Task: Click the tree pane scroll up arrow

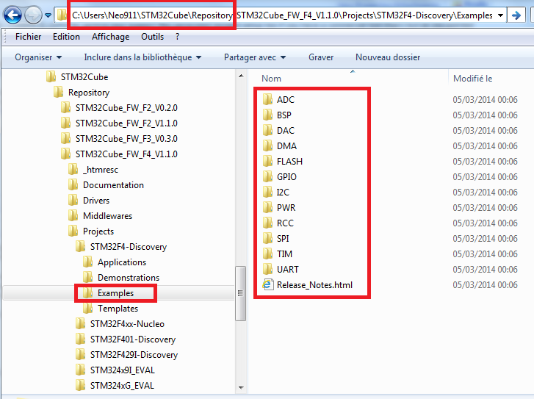Action: pyautogui.click(x=241, y=76)
